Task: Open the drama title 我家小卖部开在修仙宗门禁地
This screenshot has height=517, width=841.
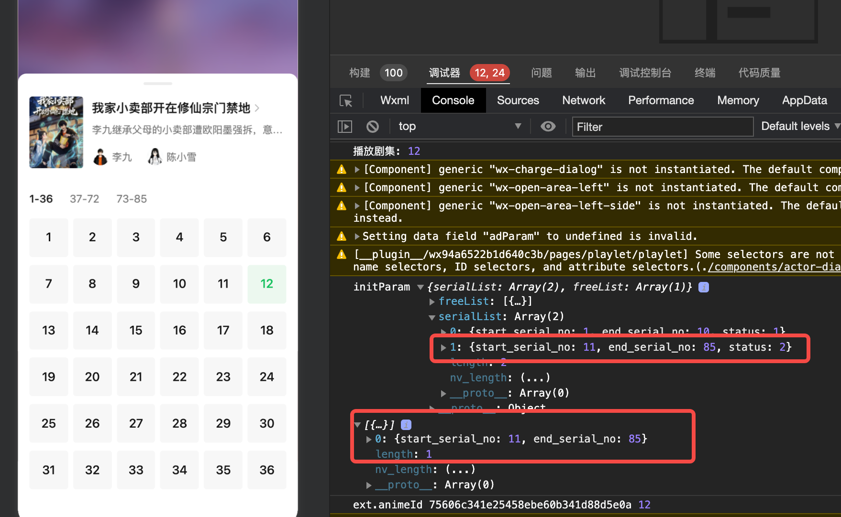Action: pos(171,108)
